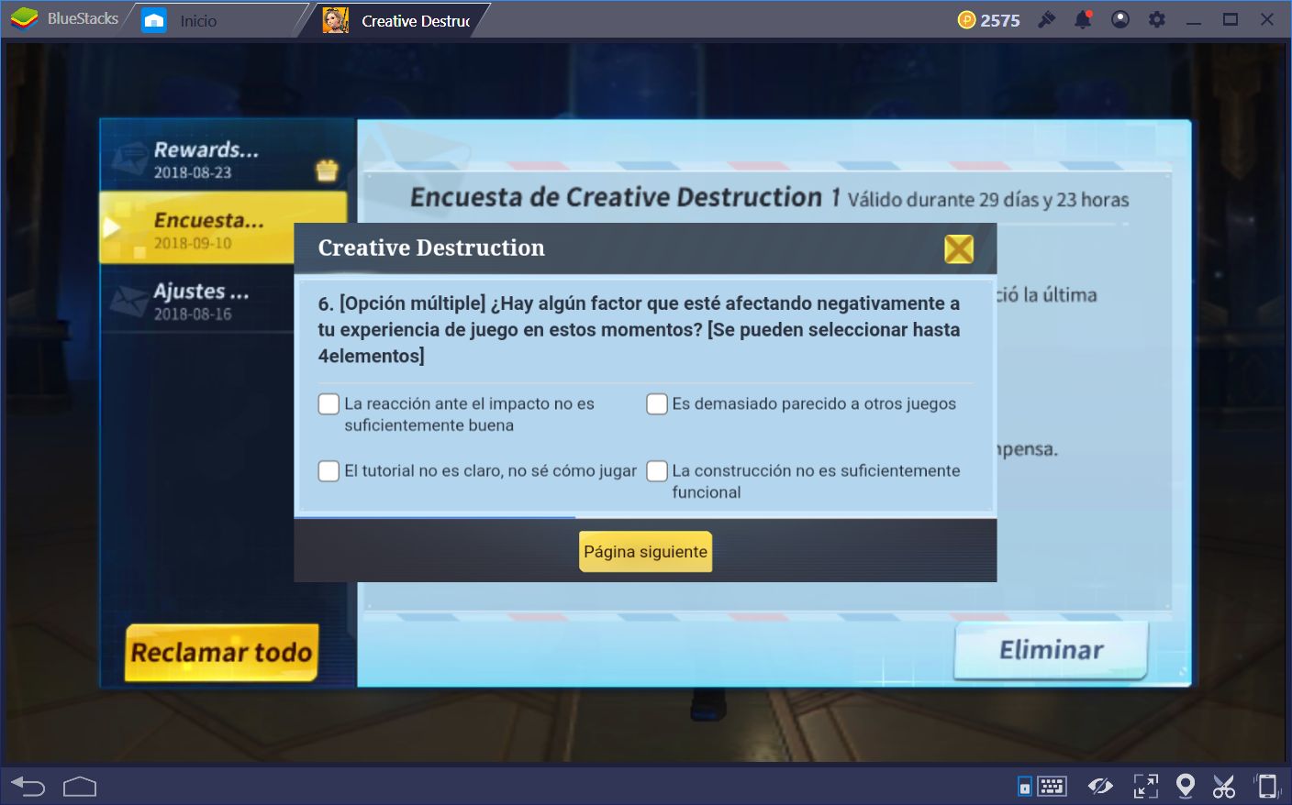Click the Reclamar todo button
Screen dimensions: 1292x805
[221, 653]
